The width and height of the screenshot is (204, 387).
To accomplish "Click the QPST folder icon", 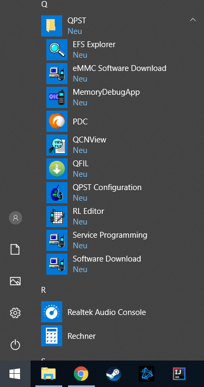I will 52,26.
